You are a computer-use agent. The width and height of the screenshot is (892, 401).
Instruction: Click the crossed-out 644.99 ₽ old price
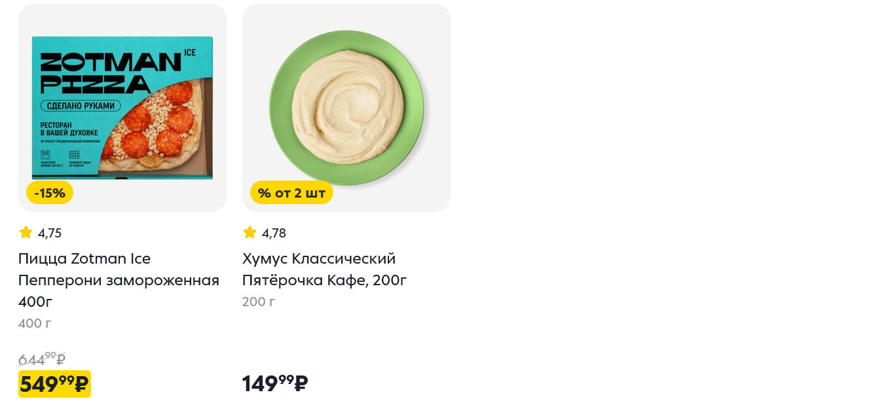tap(42, 359)
